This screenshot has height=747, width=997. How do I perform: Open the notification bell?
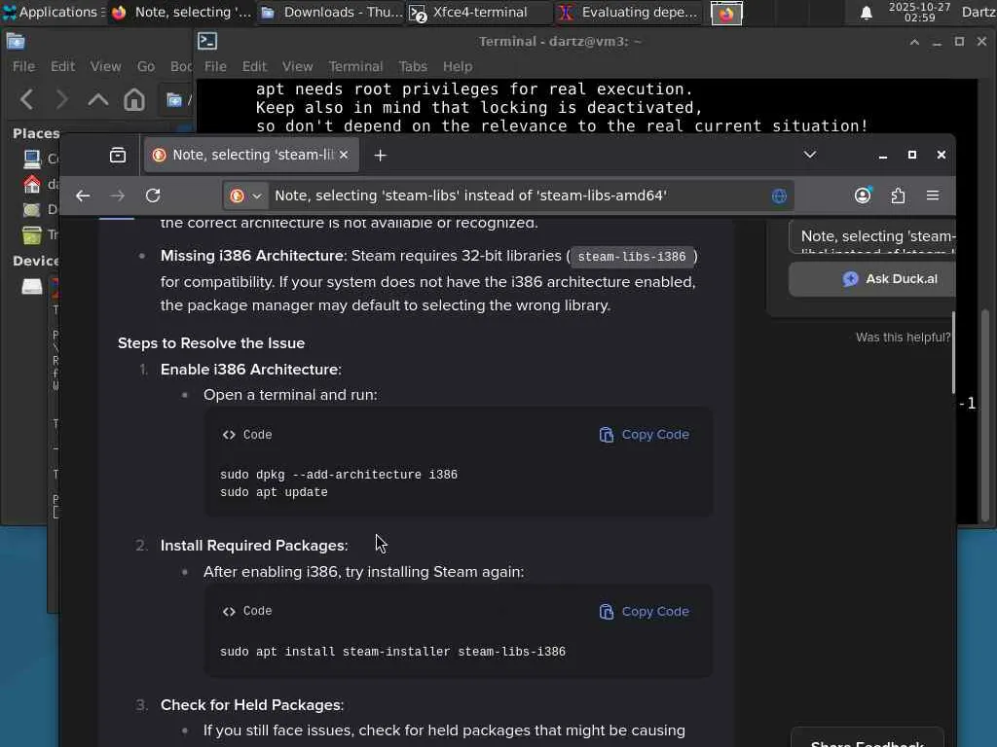[866, 13]
